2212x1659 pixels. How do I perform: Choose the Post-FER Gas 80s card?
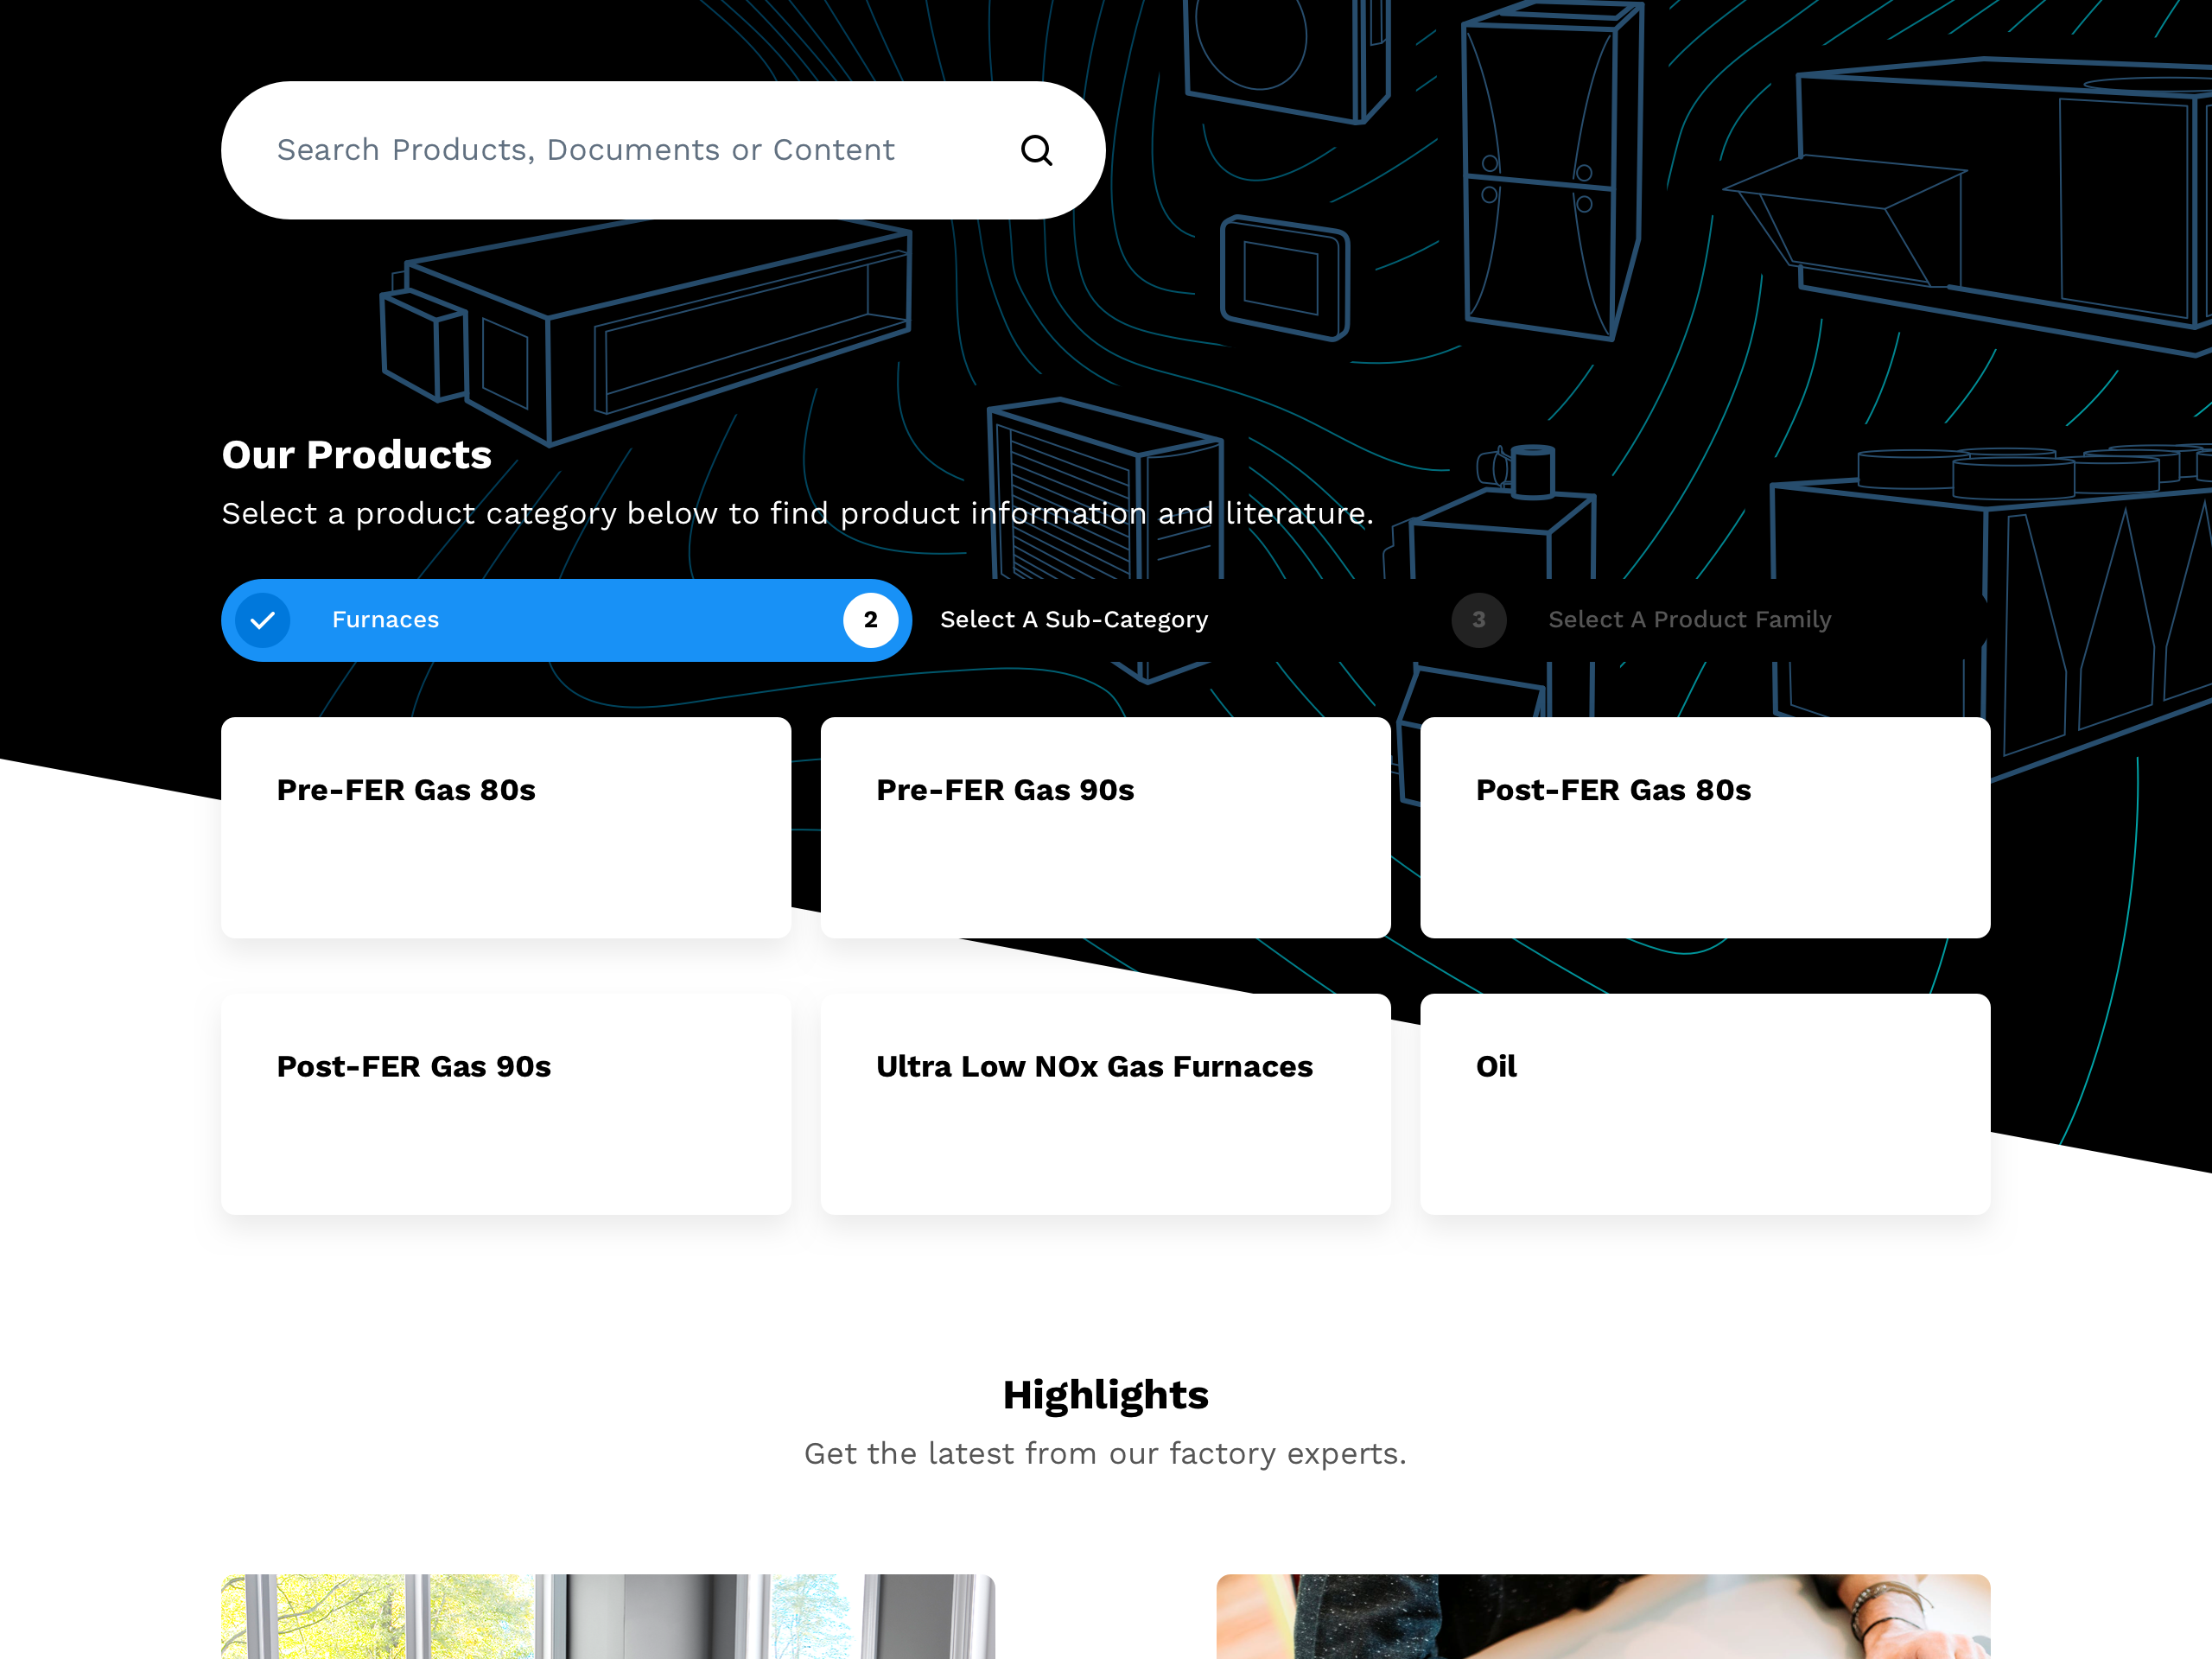[1704, 827]
